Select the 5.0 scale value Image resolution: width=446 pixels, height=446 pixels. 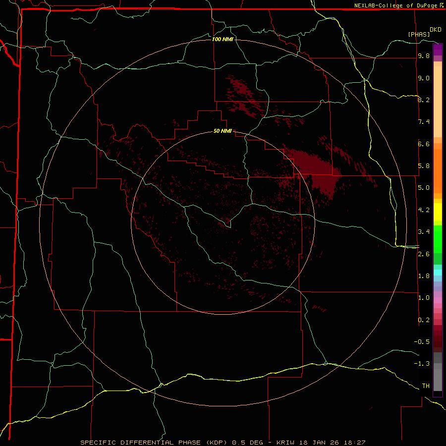[424, 188]
